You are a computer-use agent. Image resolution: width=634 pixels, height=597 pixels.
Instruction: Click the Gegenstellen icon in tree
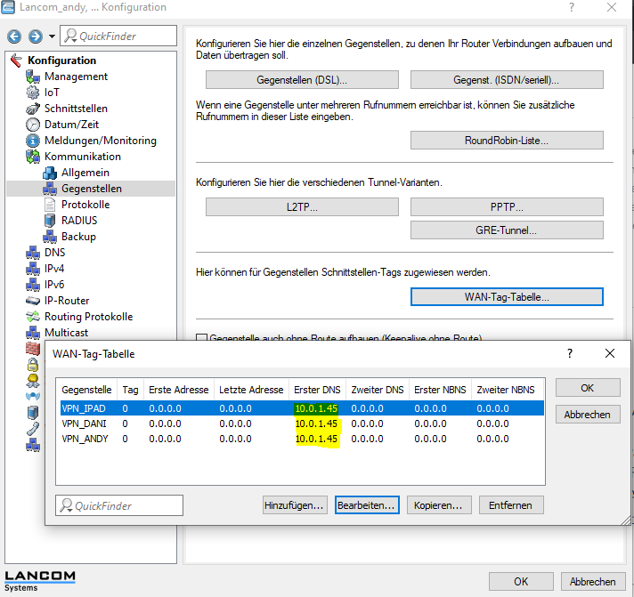(x=50, y=189)
